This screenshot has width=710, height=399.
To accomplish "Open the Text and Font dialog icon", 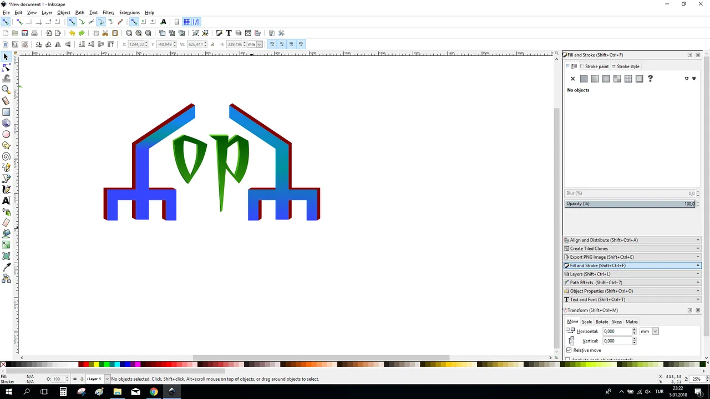I will pyautogui.click(x=229, y=33).
